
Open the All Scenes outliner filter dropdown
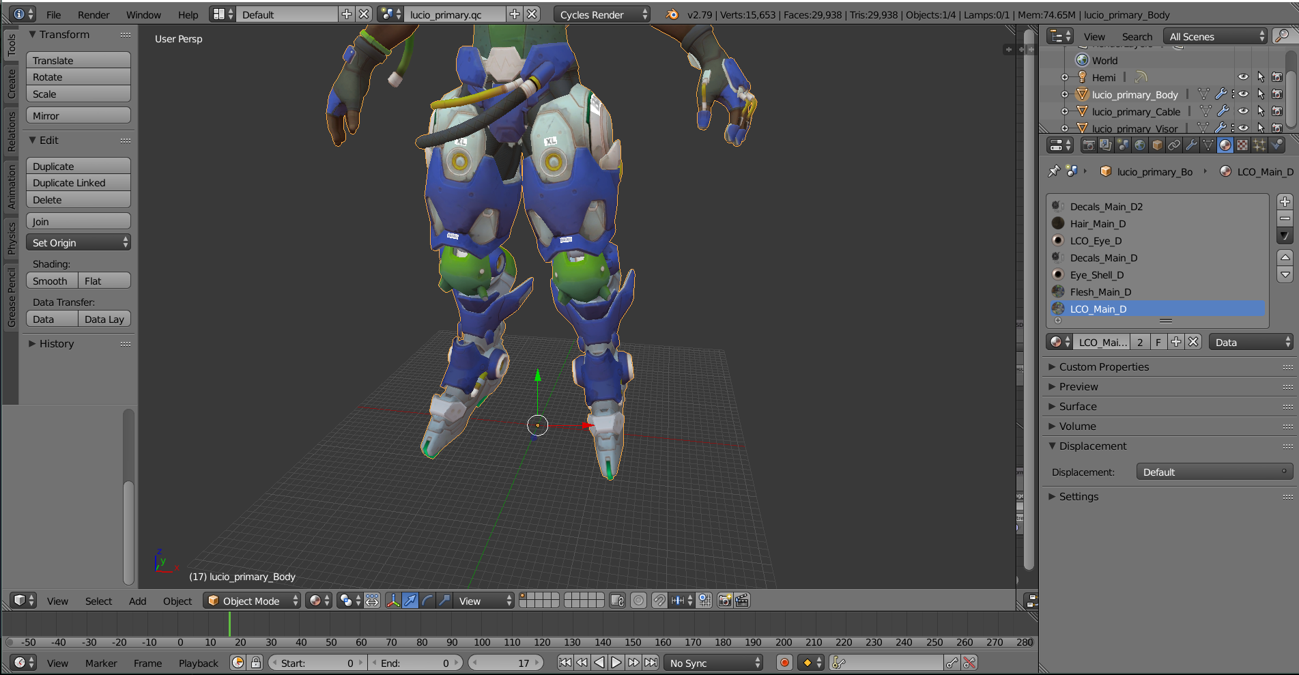(x=1215, y=36)
